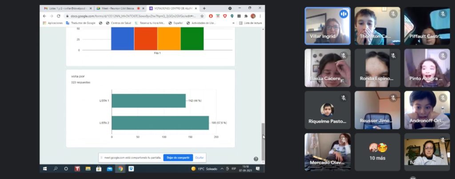
Task: Reload the page with the refresh icon
Action: [x=58, y=16]
